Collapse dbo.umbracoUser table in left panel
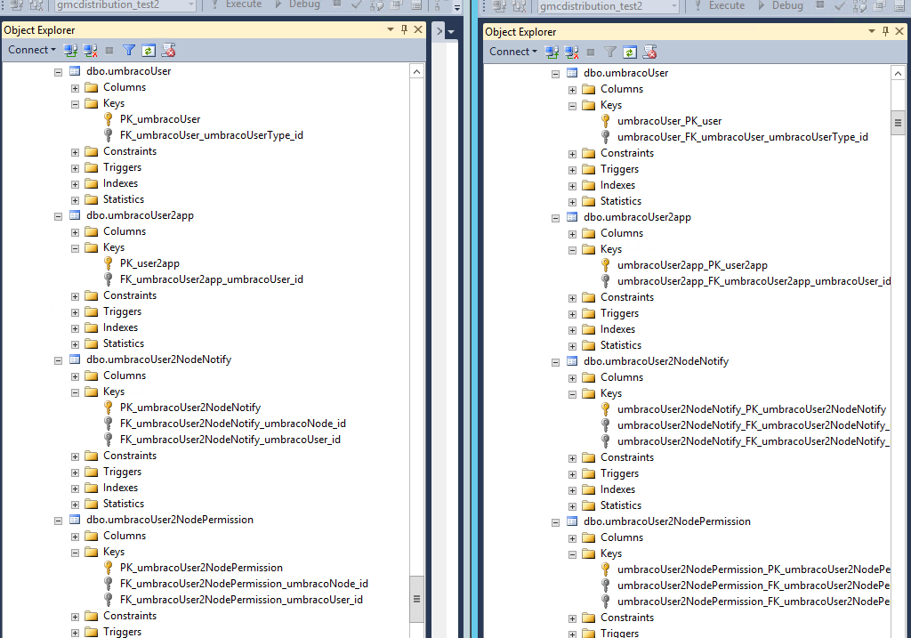This screenshot has width=911, height=638. [x=58, y=72]
